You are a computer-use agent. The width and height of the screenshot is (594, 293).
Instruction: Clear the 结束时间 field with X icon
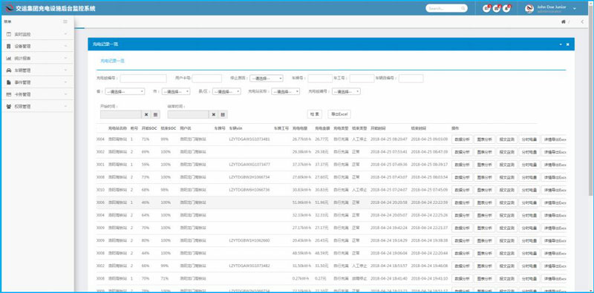coord(214,114)
